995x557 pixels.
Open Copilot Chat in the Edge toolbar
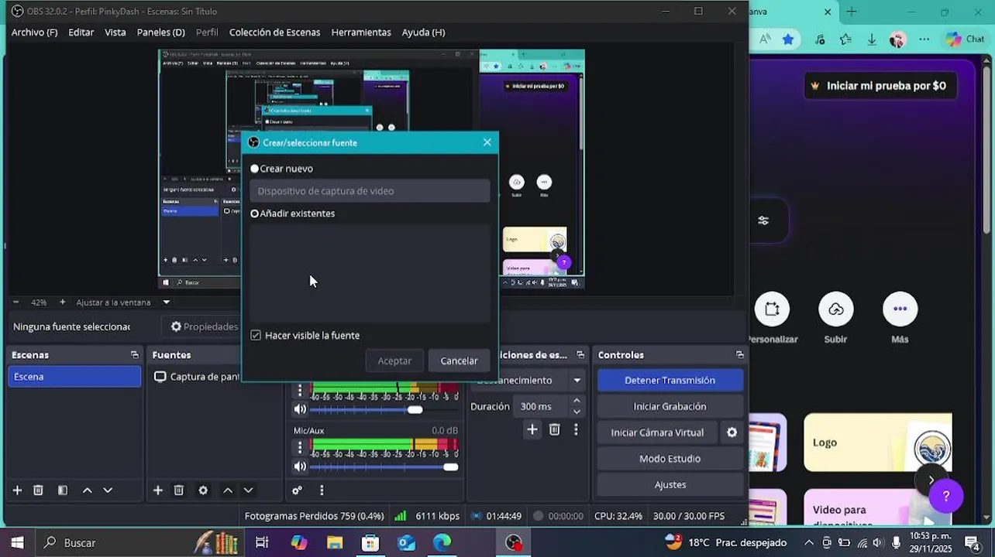pos(965,39)
